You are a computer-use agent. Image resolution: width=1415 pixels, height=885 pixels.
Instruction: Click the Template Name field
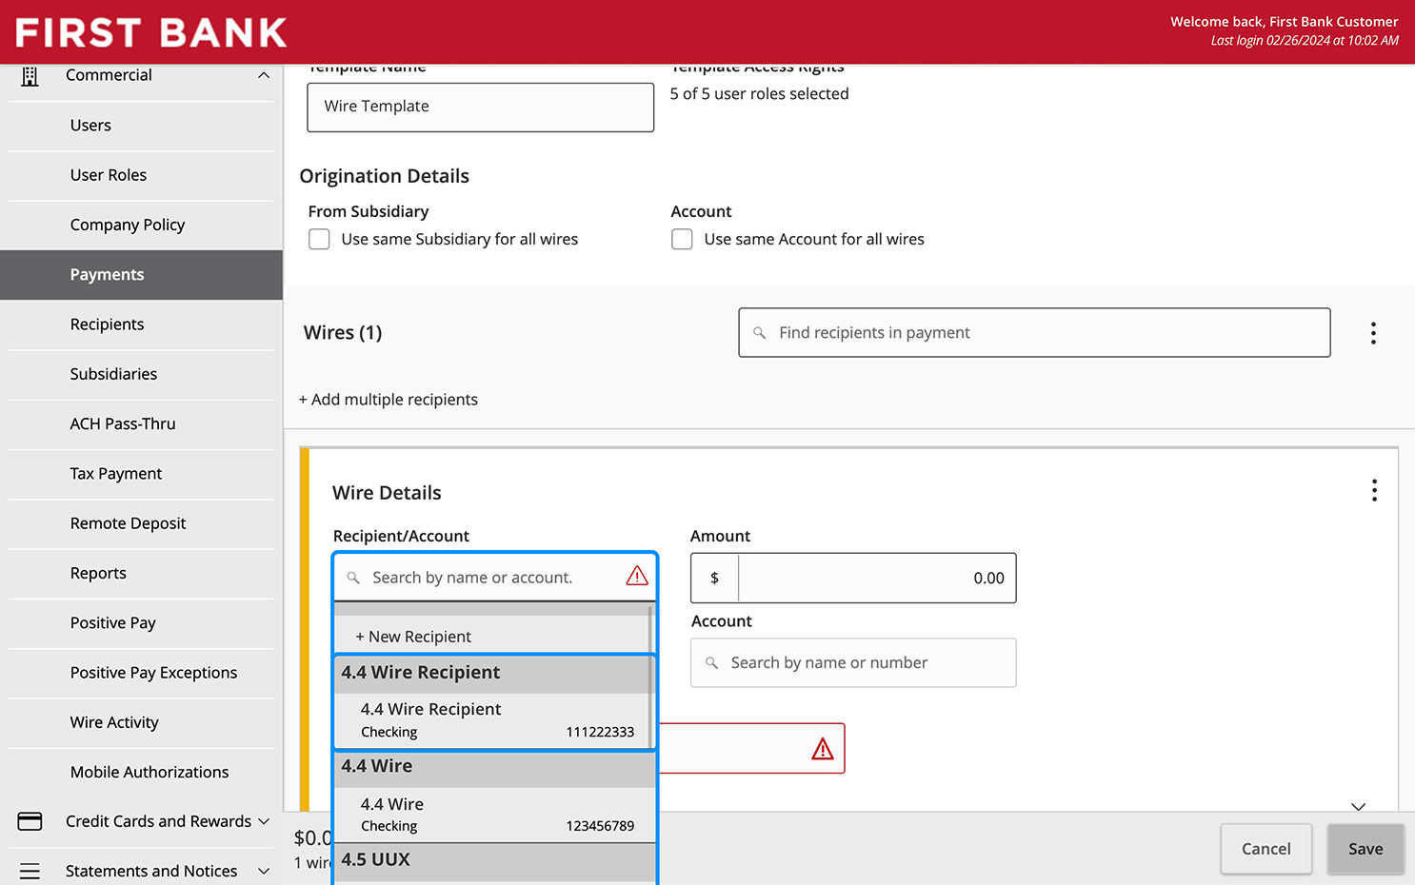pyautogui.click(x=481, y=107)
